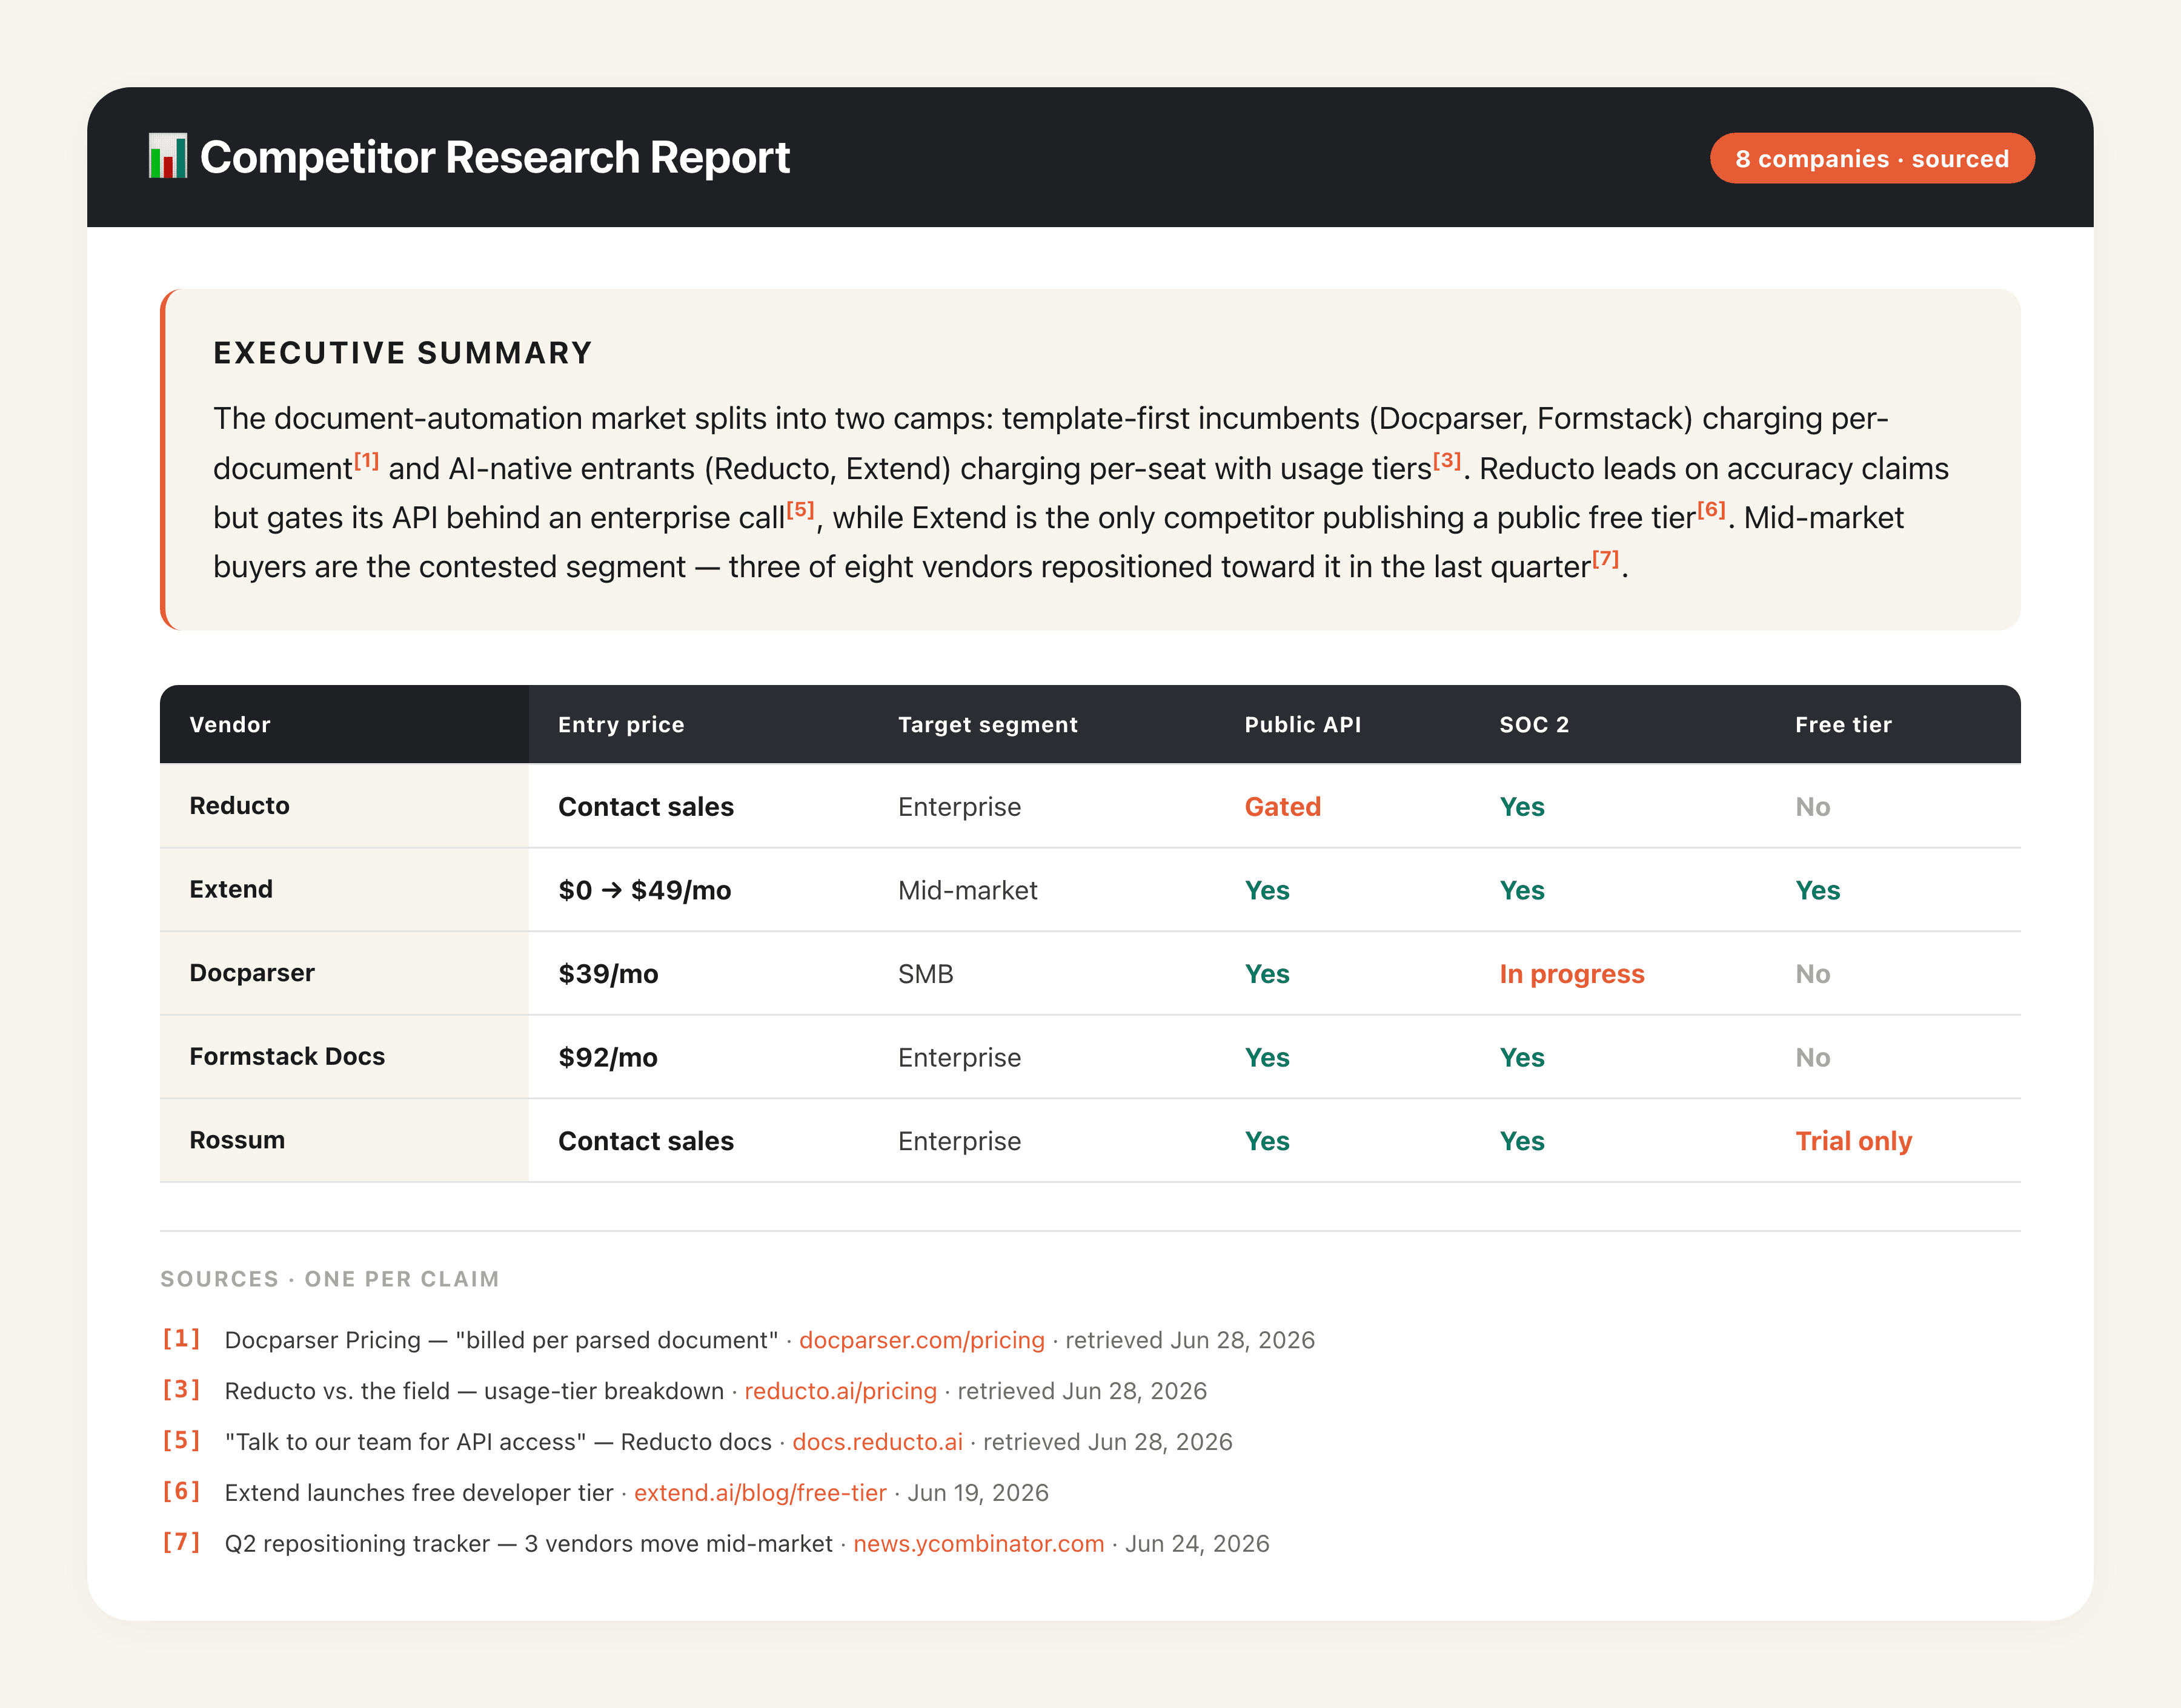The width and height of the screenshot is (2181, 1708).
Task: Click Extend's Free tier 'Yes' value
Action: coord(1817,891)
